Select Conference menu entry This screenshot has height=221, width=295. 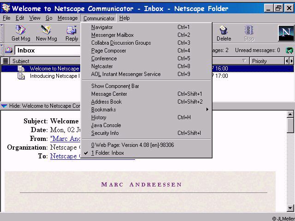[147, 58]
